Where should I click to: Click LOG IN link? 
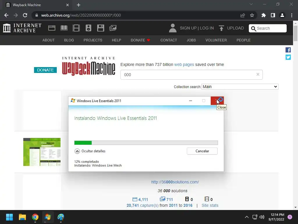[207, 28]
